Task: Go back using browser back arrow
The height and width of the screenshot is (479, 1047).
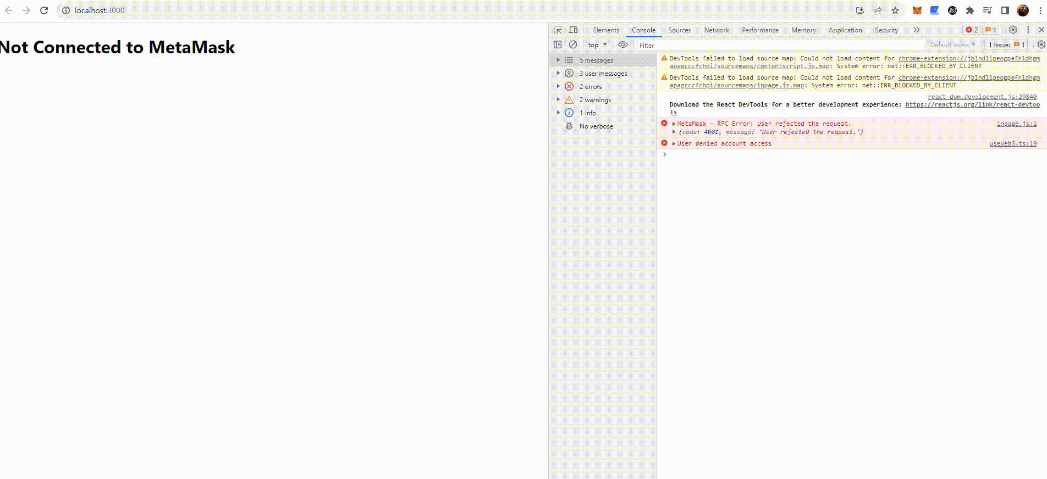Action: click(9, 10)
